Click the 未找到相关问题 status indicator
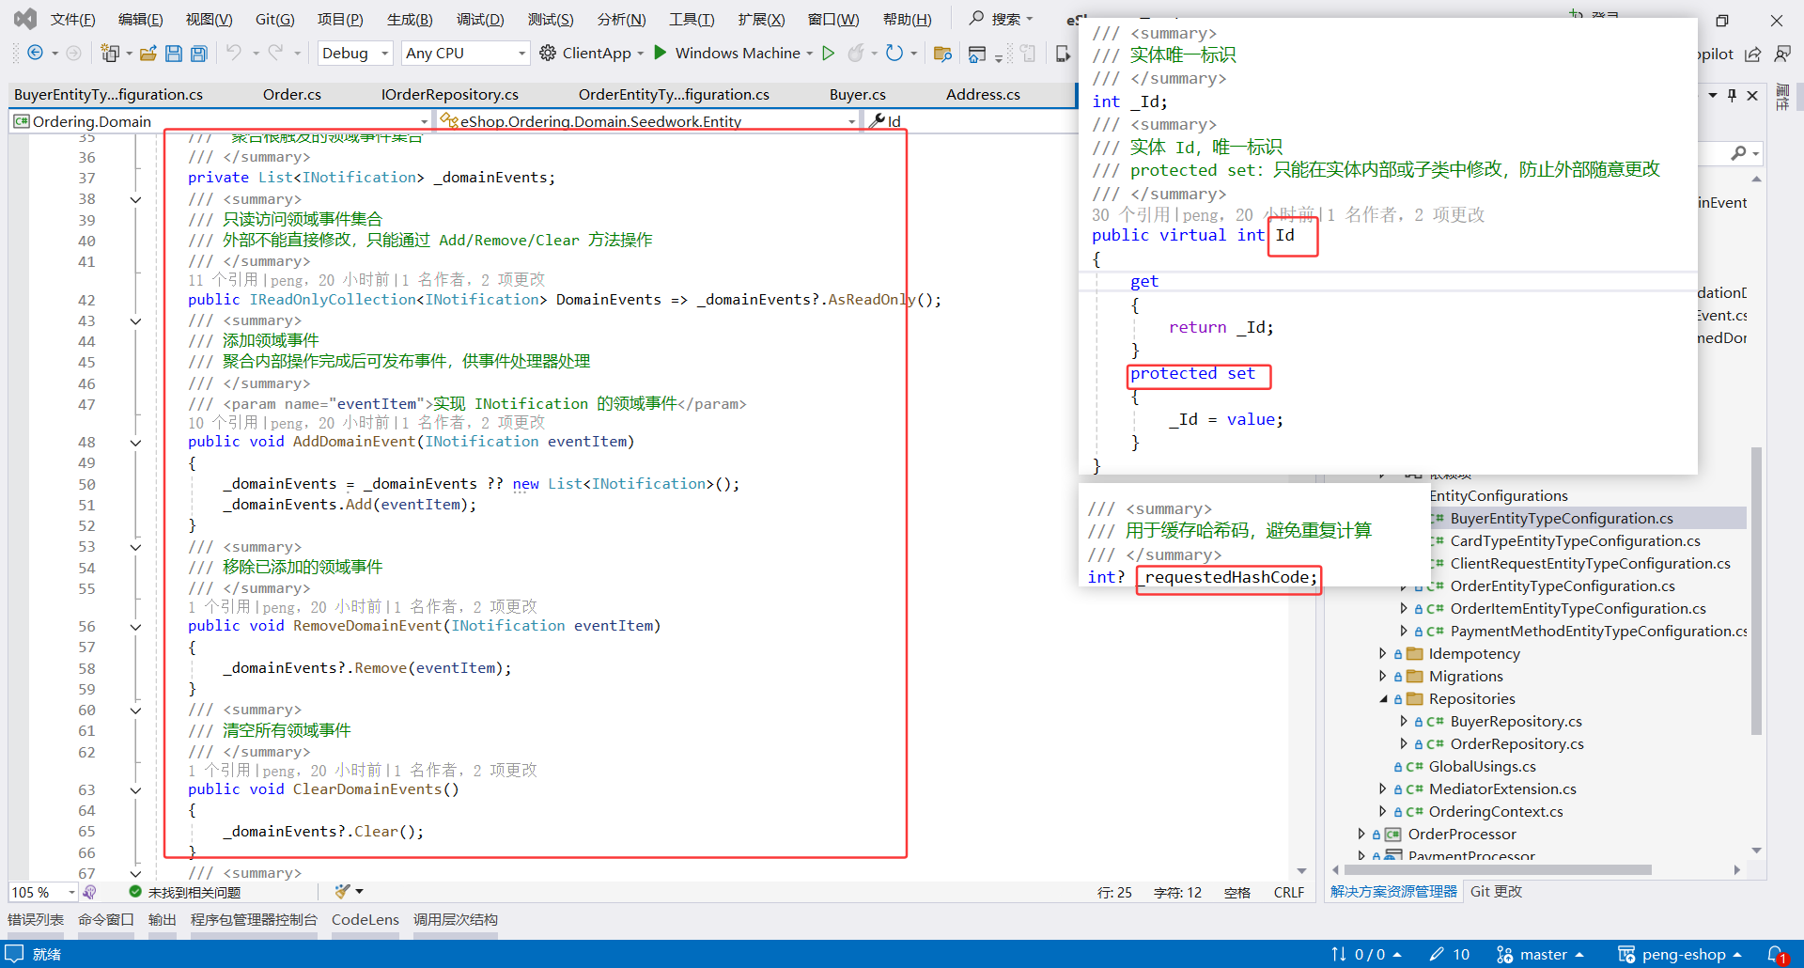This screenshot has width=1804, height=968. 184,892
